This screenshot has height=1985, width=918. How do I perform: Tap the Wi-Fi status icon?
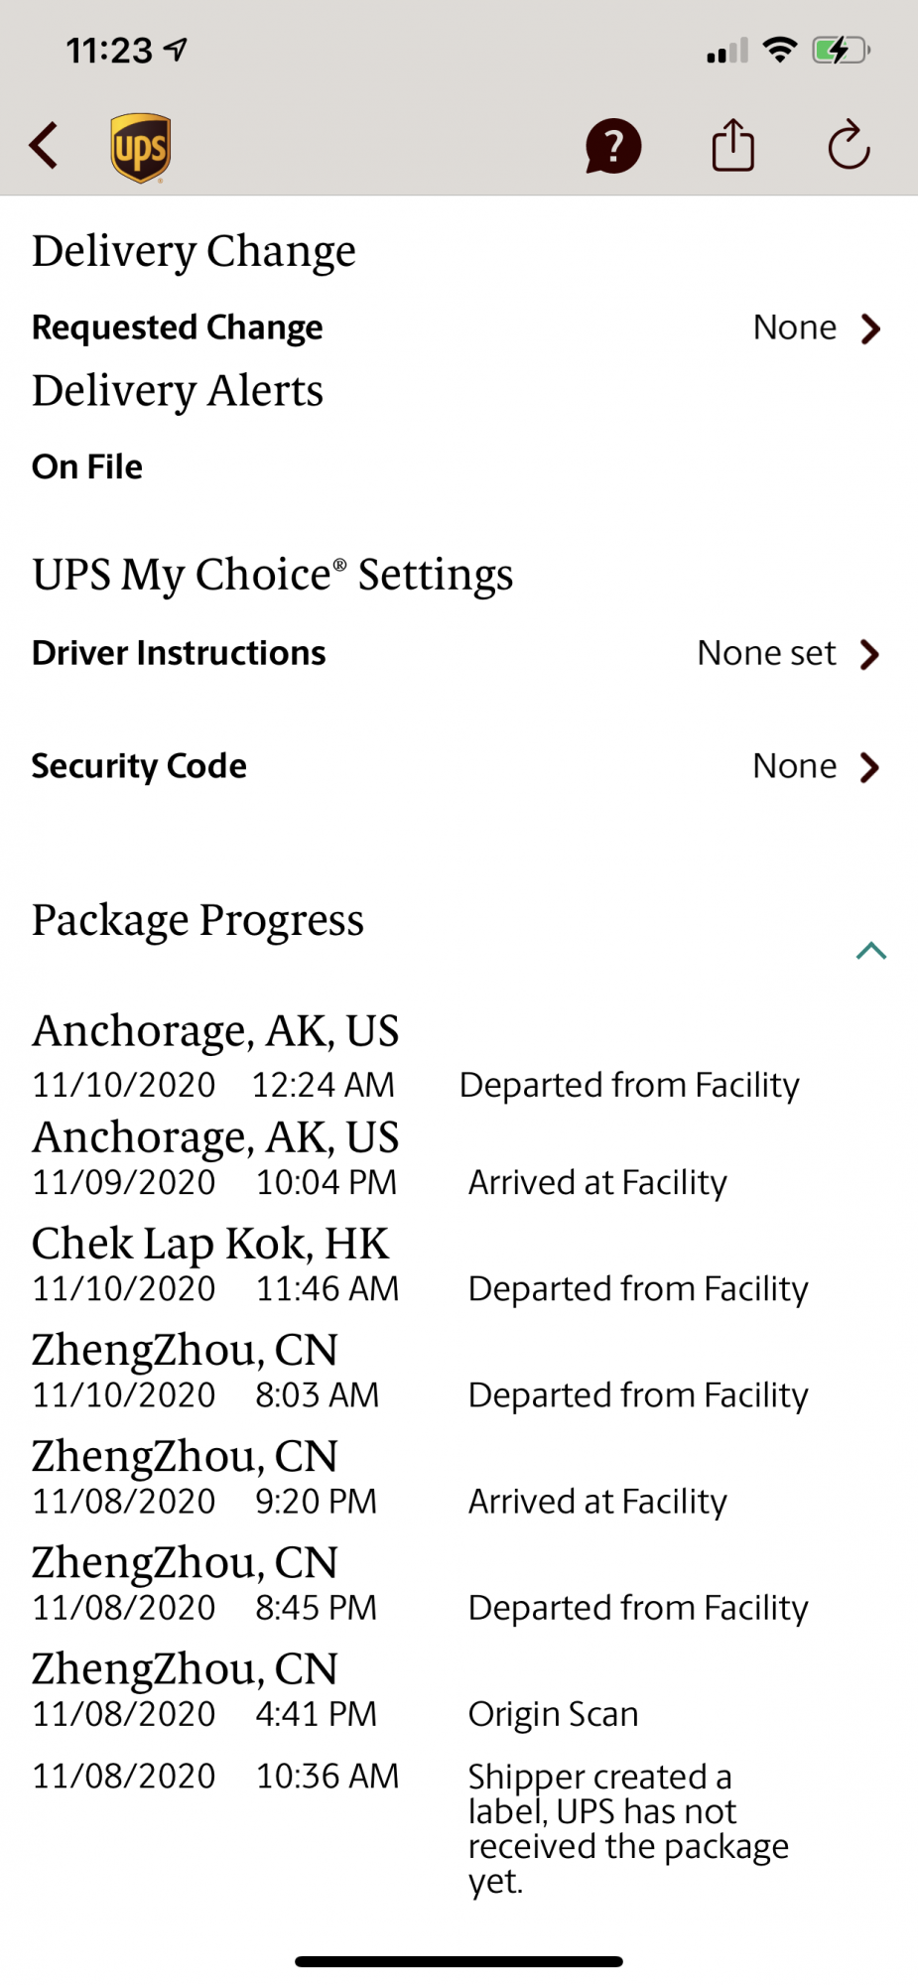point(781,50)
